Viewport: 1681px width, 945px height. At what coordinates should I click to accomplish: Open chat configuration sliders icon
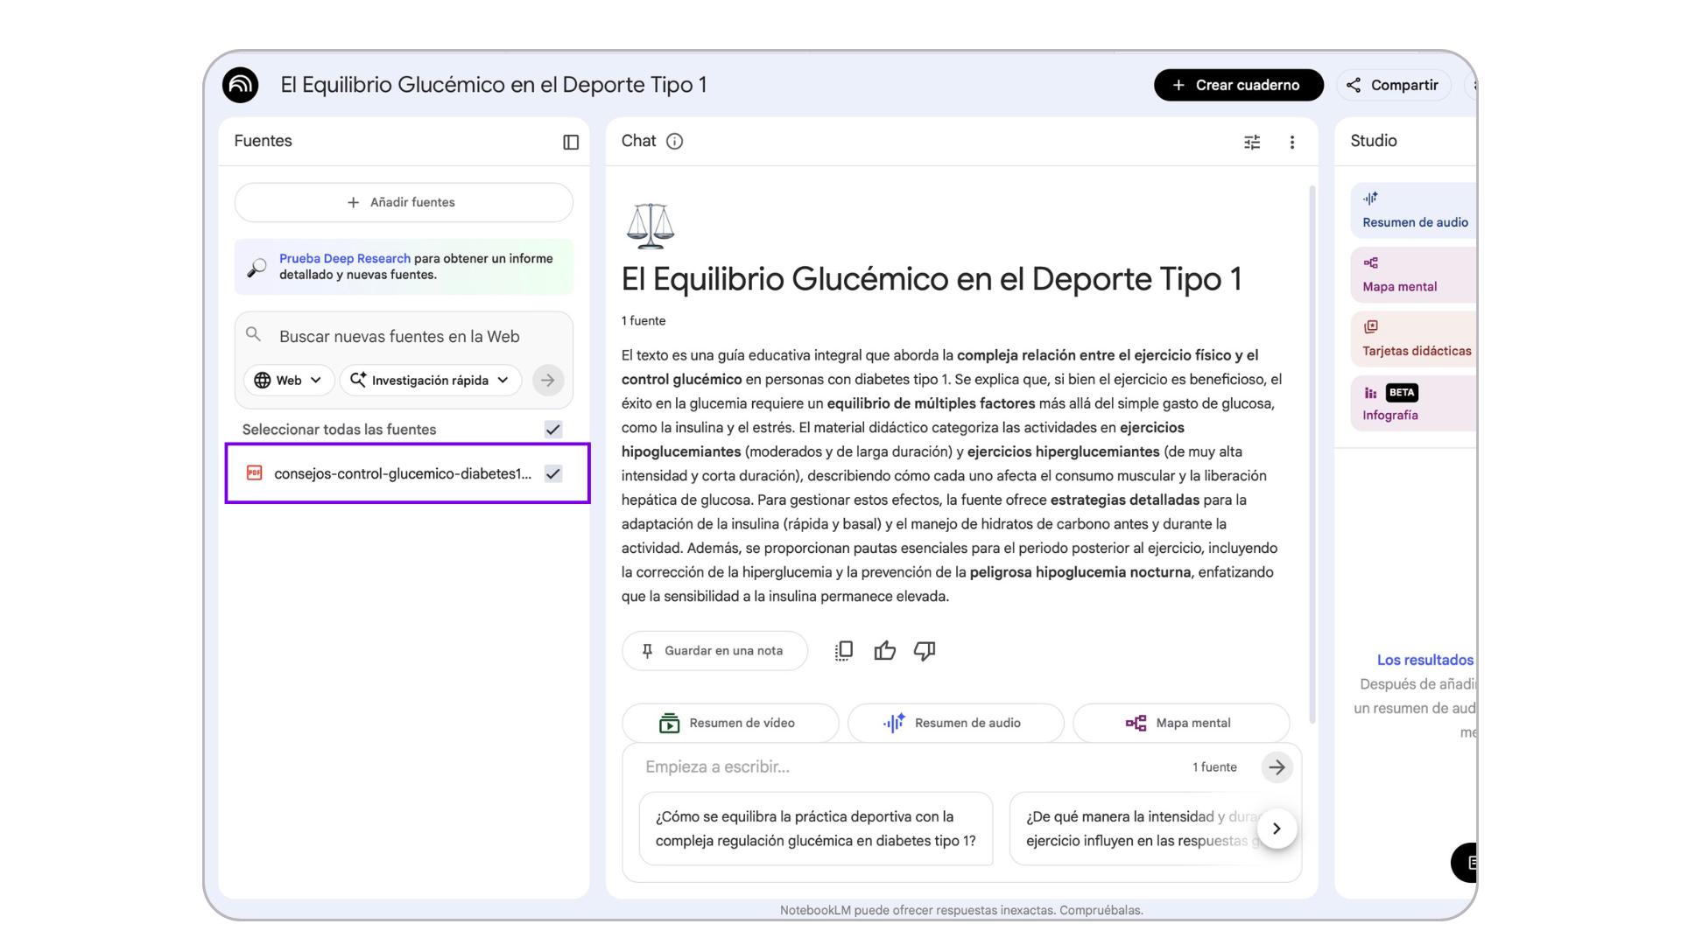point(1252,142)
